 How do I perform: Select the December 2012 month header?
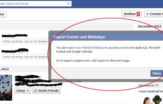tap(150, 26)
